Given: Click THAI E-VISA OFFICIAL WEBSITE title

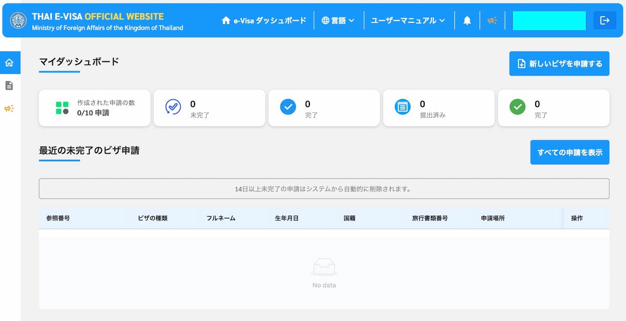Looking at the screenshot, I should point(98,17).
